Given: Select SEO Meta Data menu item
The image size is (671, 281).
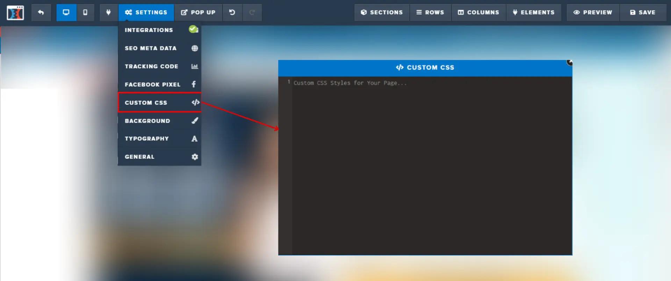Looking at the screenshot, I should tap(159, 48).
